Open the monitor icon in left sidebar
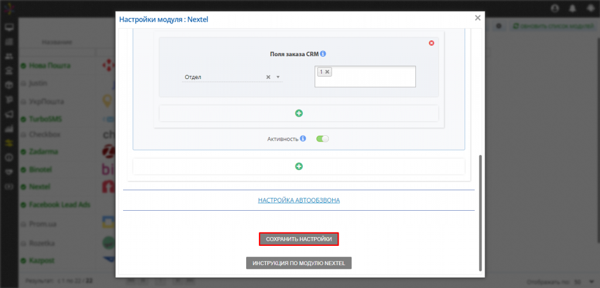Screen dimensions: 600x288 pyautogui.click(x=9, y=27)
